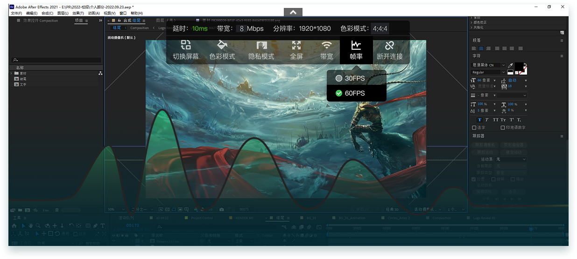This screenshot has width=577, height=259.
Task: Open the 文件(F) menu
Action: pyautogui.click(x=16, y=13)
